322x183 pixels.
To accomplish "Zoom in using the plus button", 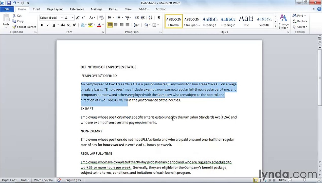I will (319, 180).
